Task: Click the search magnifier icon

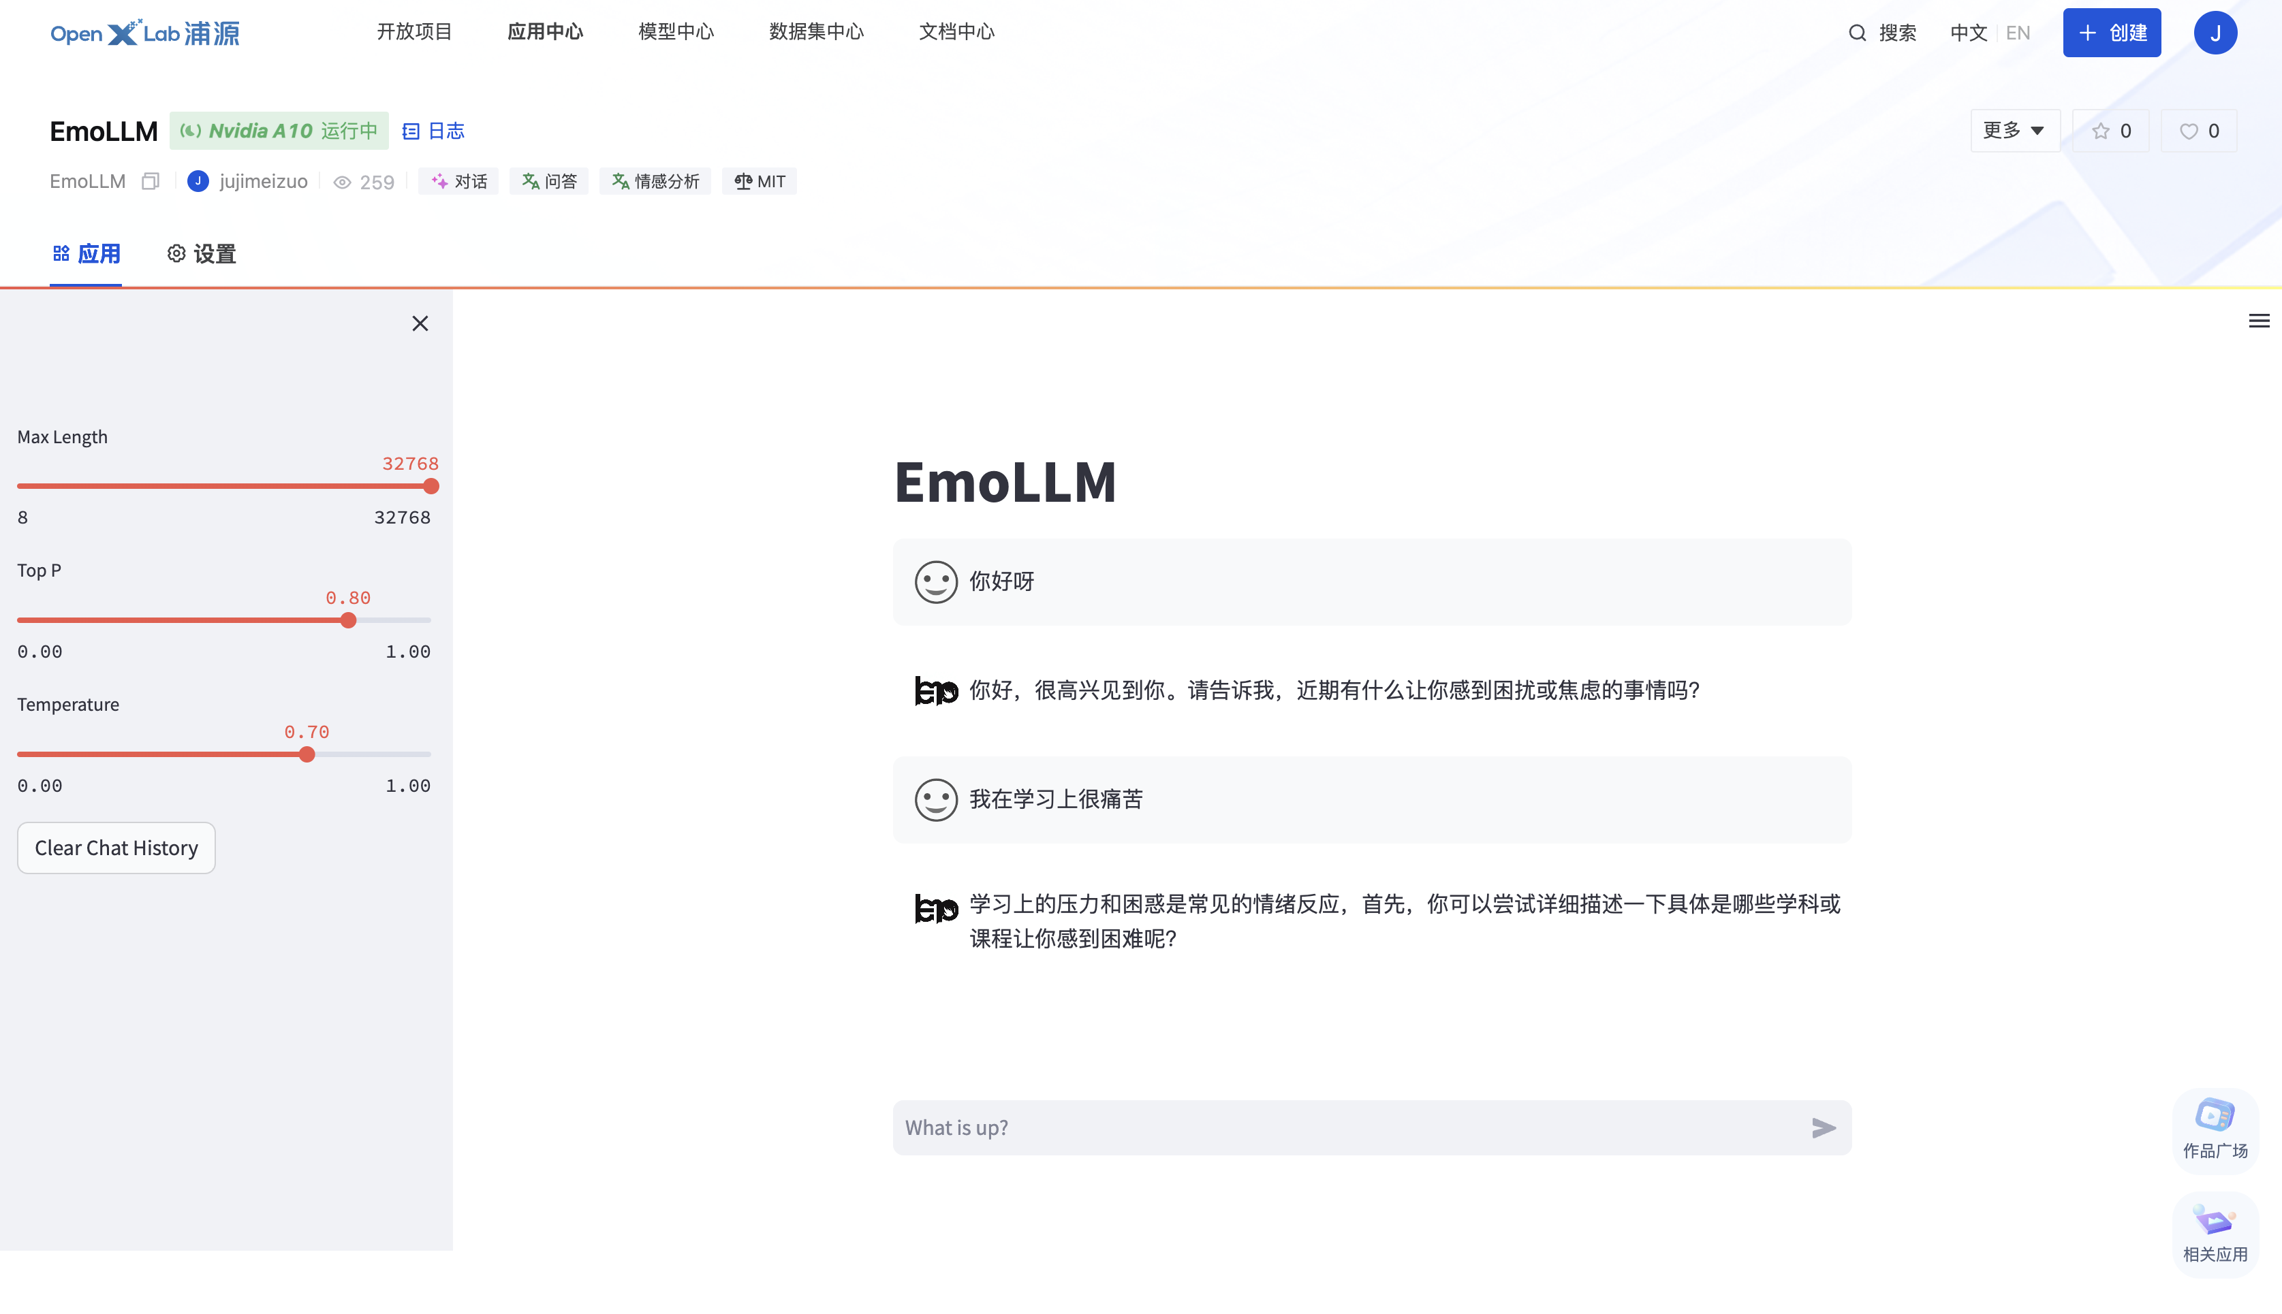Action: 1857,33
